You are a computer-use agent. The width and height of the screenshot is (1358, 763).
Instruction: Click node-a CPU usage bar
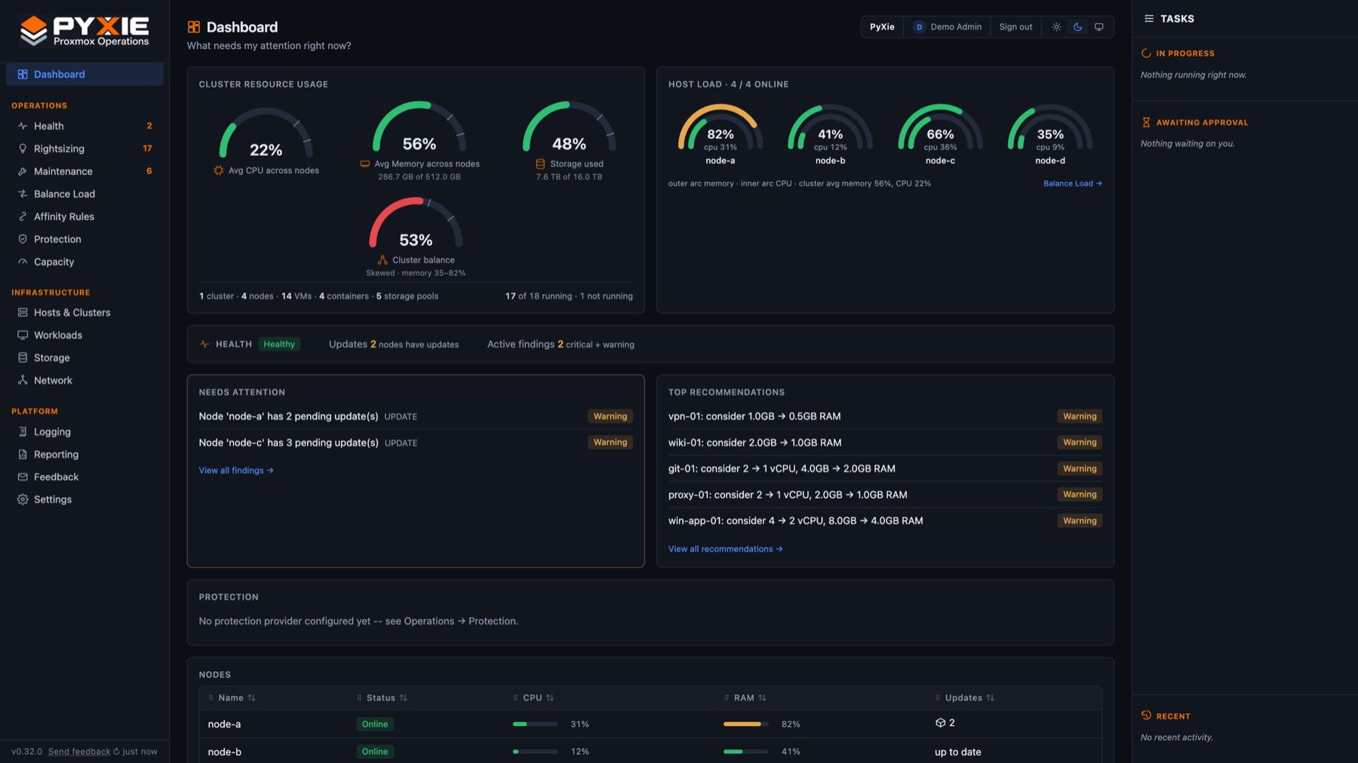535,724
